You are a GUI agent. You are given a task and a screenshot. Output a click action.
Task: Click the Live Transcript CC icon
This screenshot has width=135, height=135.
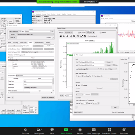click(93, 130)
